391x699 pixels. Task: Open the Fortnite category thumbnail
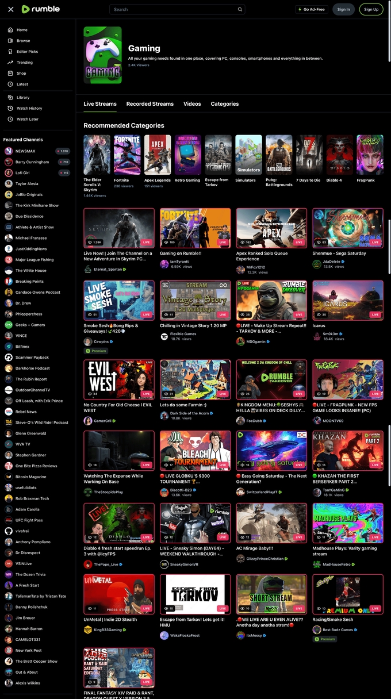click(127, 155)
